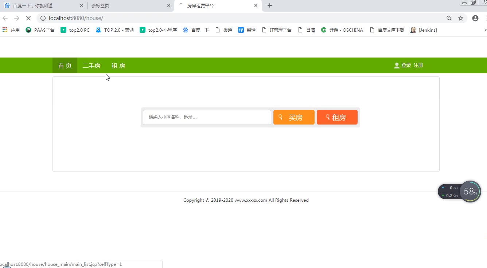Open the PAAS平台 bookmark
487x268 pixels.
click(x=40, y=30)
